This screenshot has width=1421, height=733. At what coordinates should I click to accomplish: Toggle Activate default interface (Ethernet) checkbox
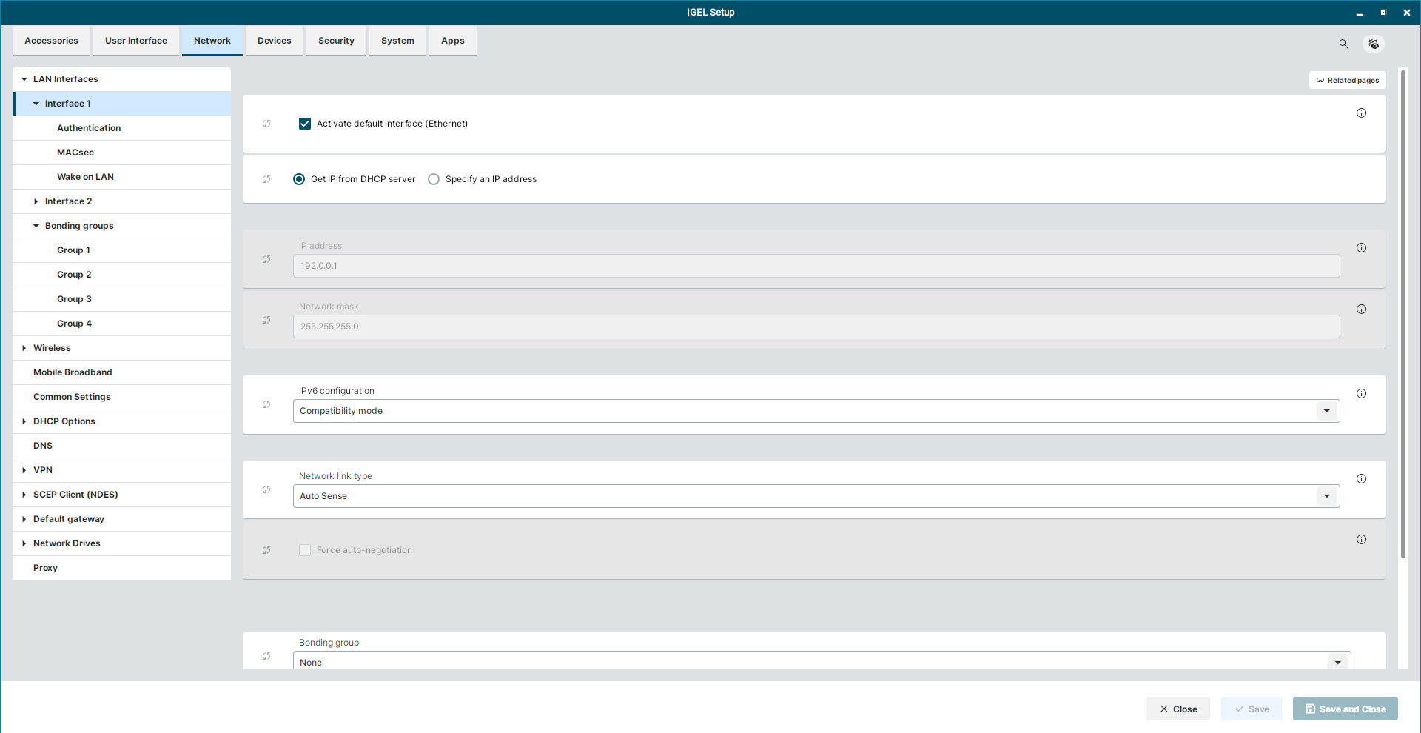tap(305, 124)
